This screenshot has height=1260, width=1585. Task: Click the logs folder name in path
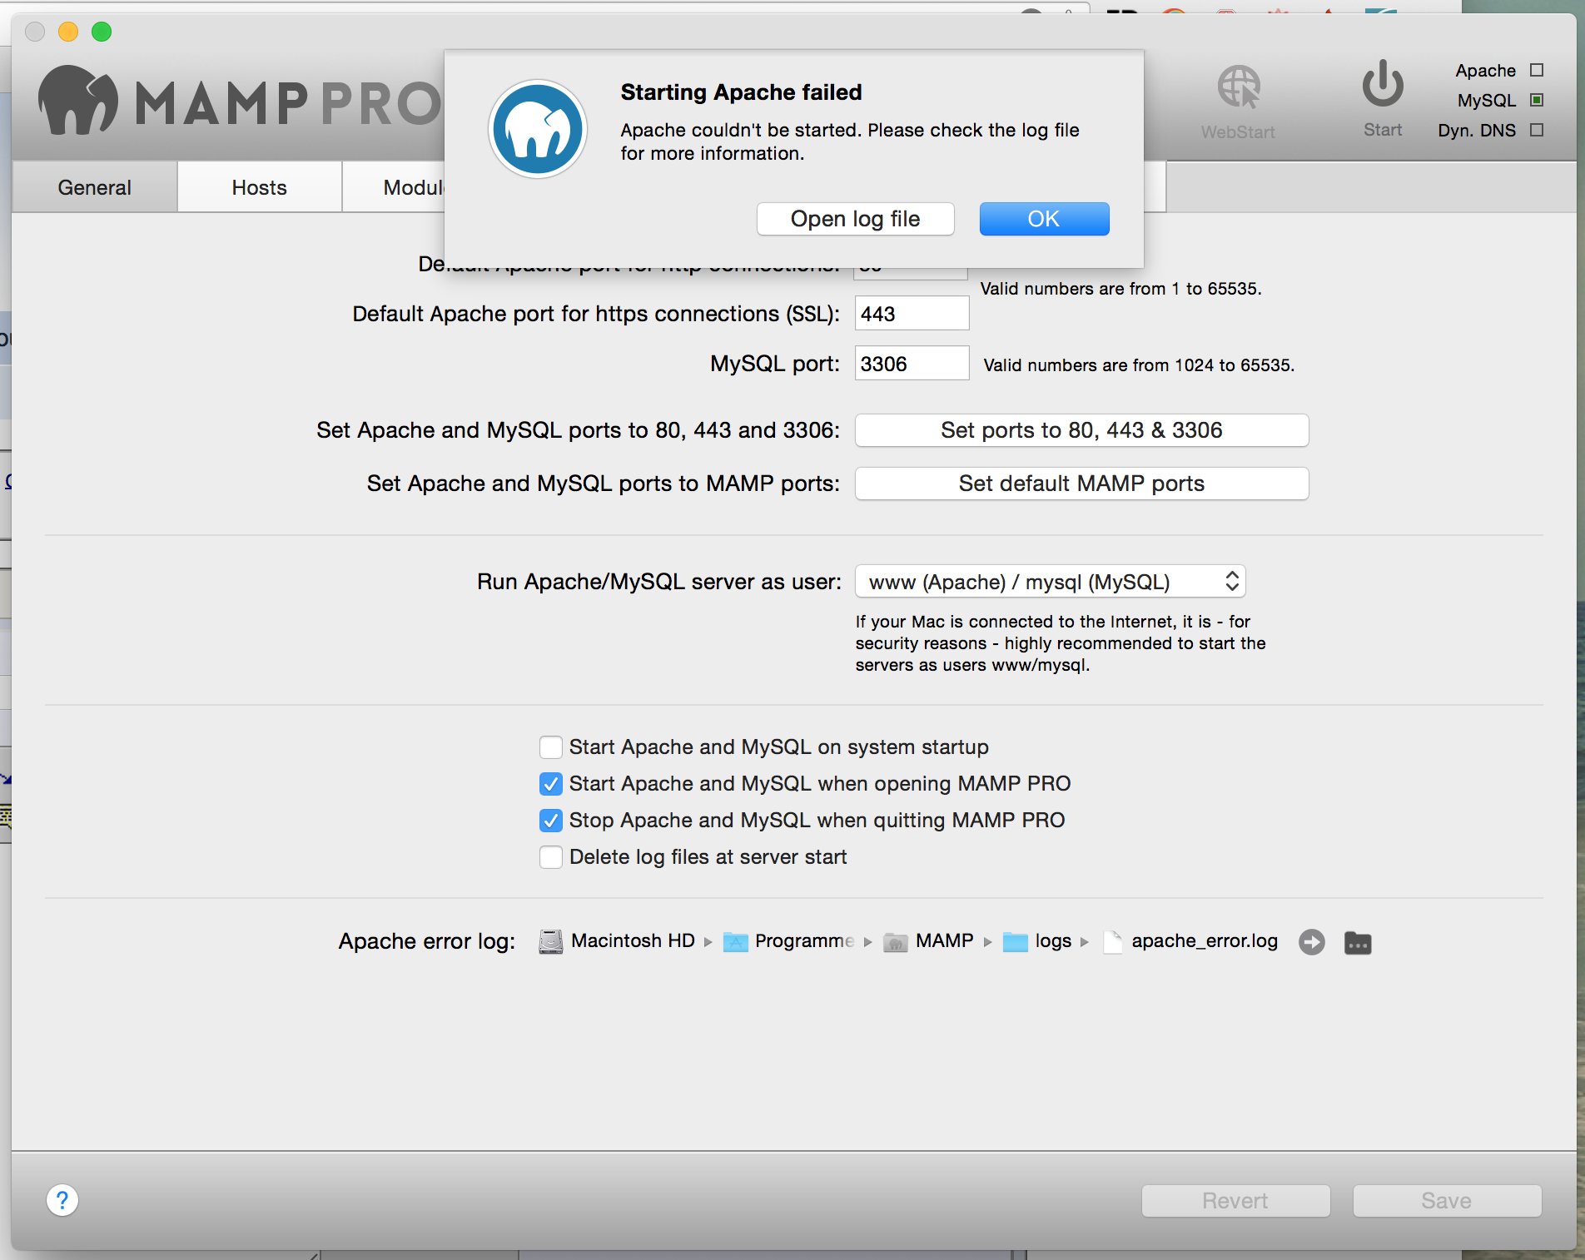[x=1053, y=941]
